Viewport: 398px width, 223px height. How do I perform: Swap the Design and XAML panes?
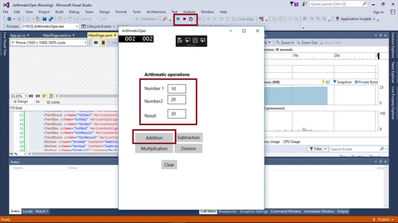tap(37, 102)
